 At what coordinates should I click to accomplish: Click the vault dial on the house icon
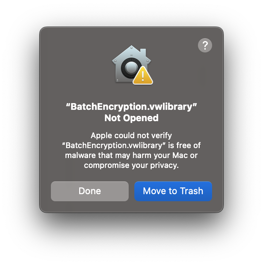tap(130, 68)
